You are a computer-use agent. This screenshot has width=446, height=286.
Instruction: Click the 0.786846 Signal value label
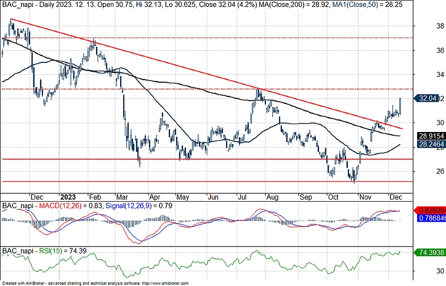(x=431, y=218)
